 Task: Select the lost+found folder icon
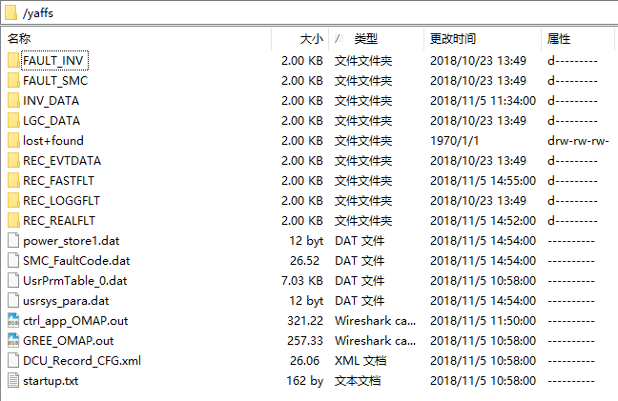pos(13,140)
